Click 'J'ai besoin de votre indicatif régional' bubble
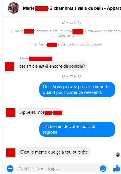 77,129
